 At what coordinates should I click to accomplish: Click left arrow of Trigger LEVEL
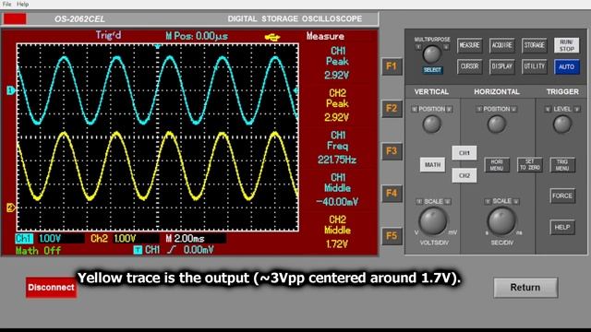coord(548,109)
